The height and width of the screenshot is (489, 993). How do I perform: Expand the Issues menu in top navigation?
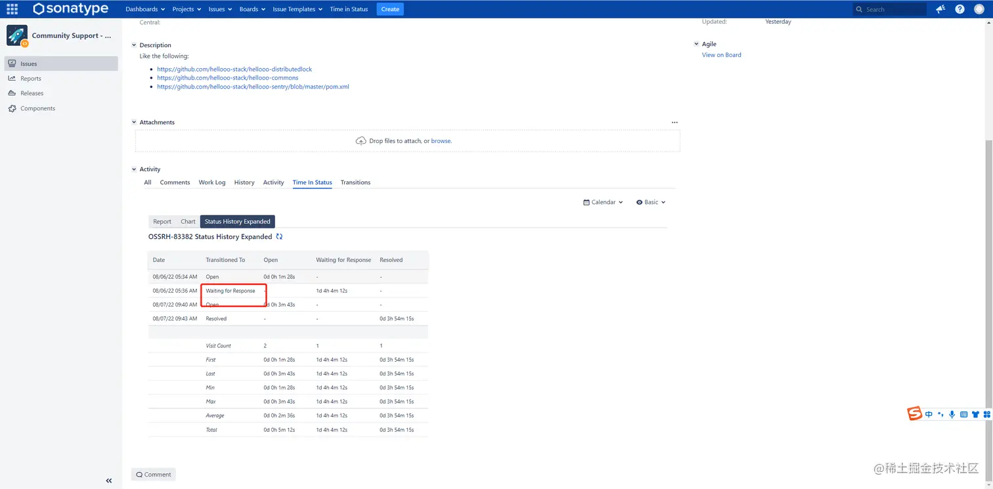[x=219, y=9]
